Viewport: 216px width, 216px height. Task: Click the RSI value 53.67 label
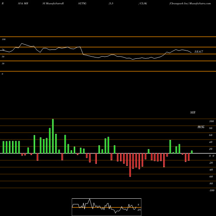[199, 51]
